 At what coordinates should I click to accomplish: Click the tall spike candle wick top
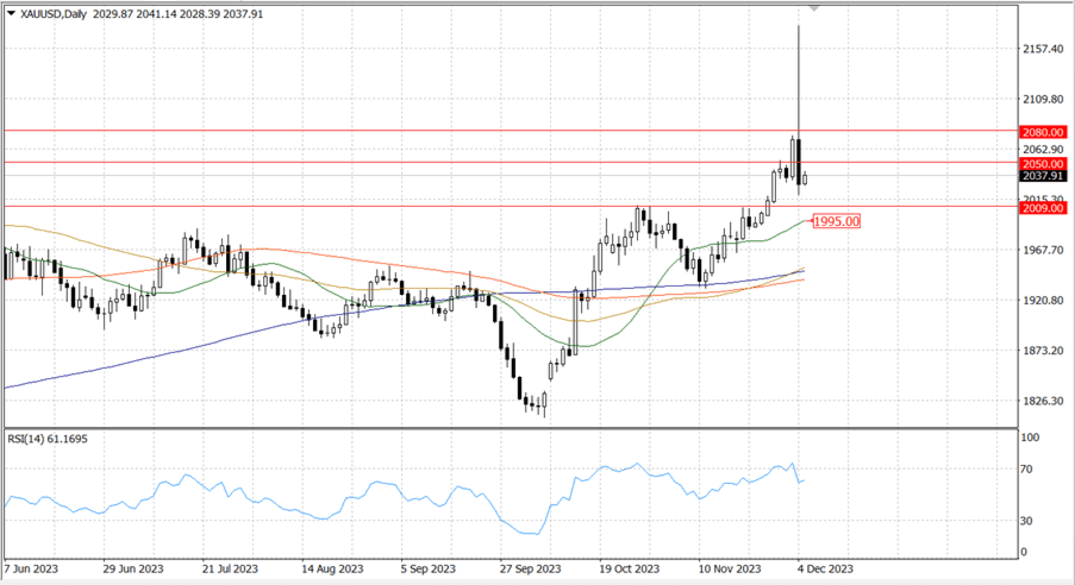click(799, 26)
